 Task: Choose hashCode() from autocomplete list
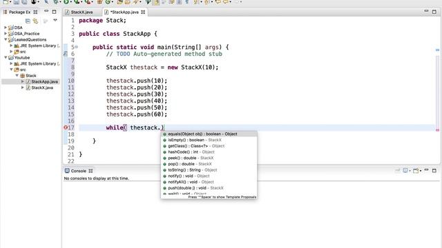[x=209, y=152]
